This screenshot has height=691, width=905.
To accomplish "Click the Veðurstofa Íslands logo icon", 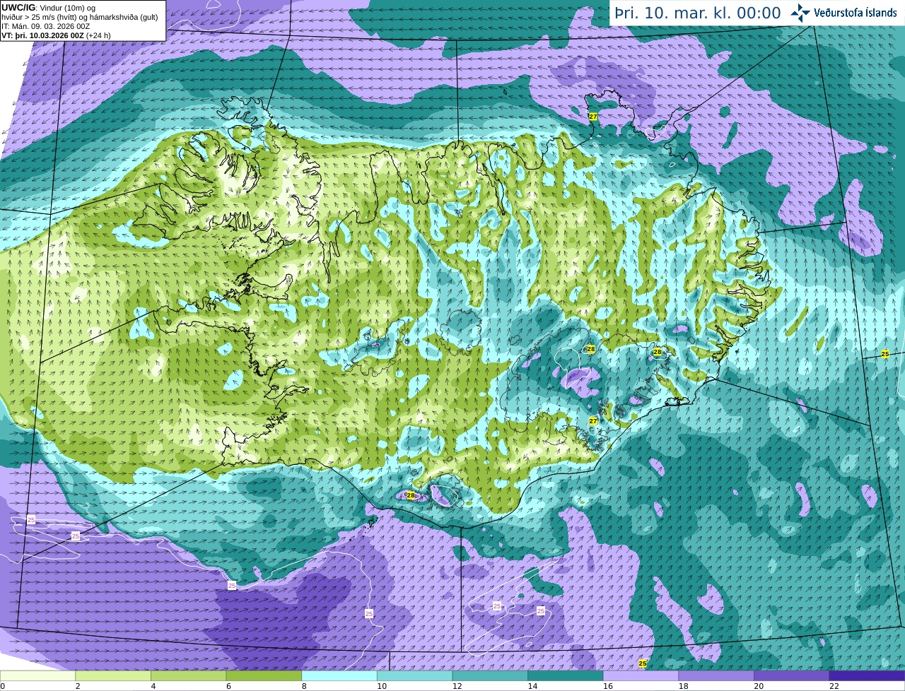I will [x=800, y=13].
